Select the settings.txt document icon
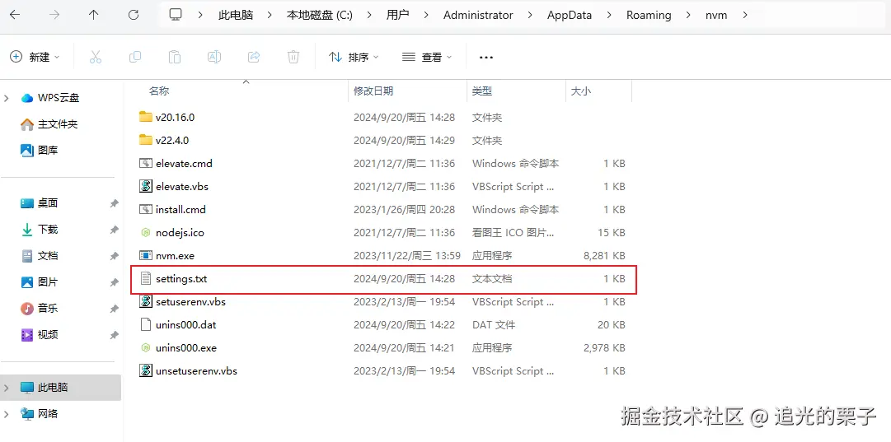Screen dimensions: 891x442 (146, 278)
